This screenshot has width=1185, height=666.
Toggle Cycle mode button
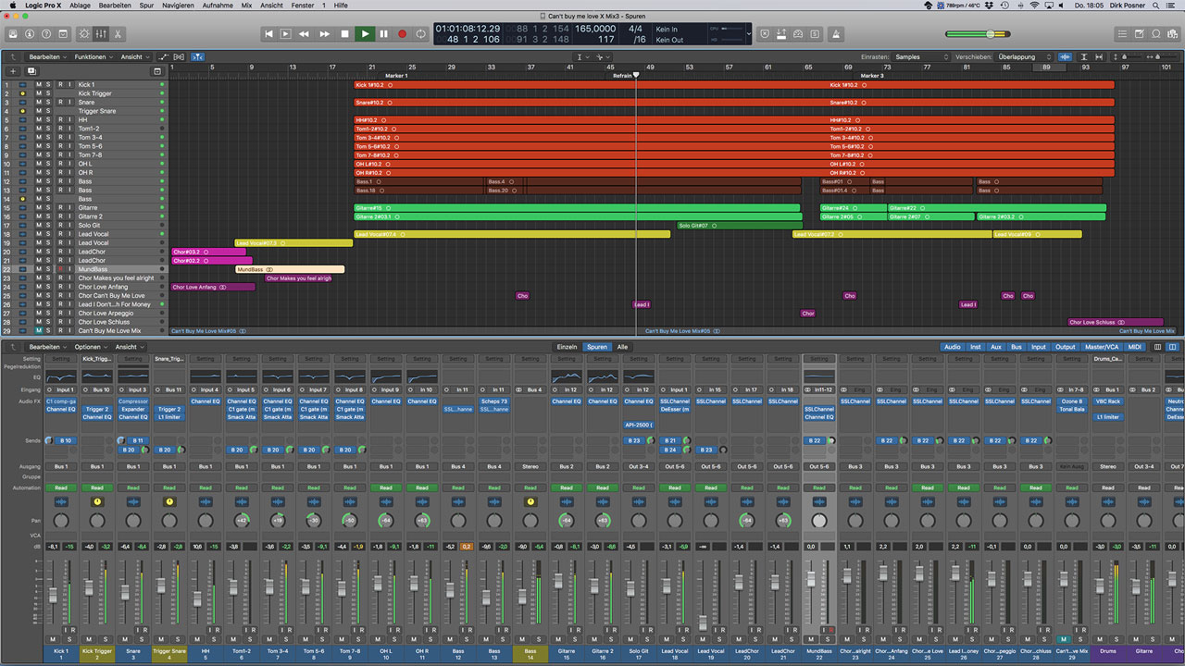(x=421, y=34)
